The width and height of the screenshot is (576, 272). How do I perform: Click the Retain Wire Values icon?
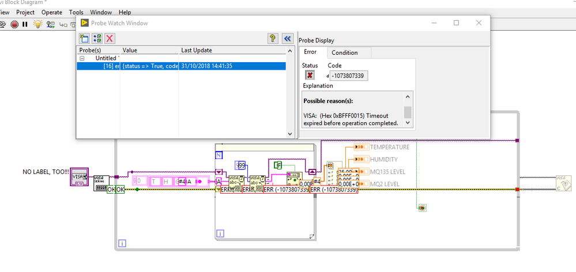[x=51, y=24]
